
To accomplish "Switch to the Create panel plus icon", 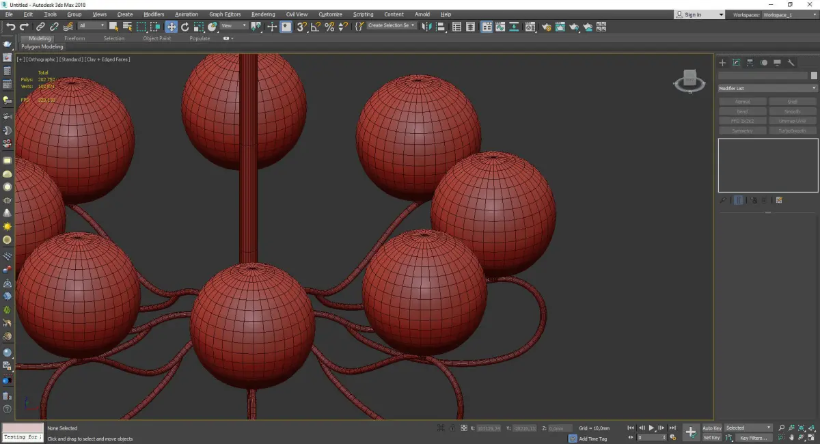I will click(722, 63).
